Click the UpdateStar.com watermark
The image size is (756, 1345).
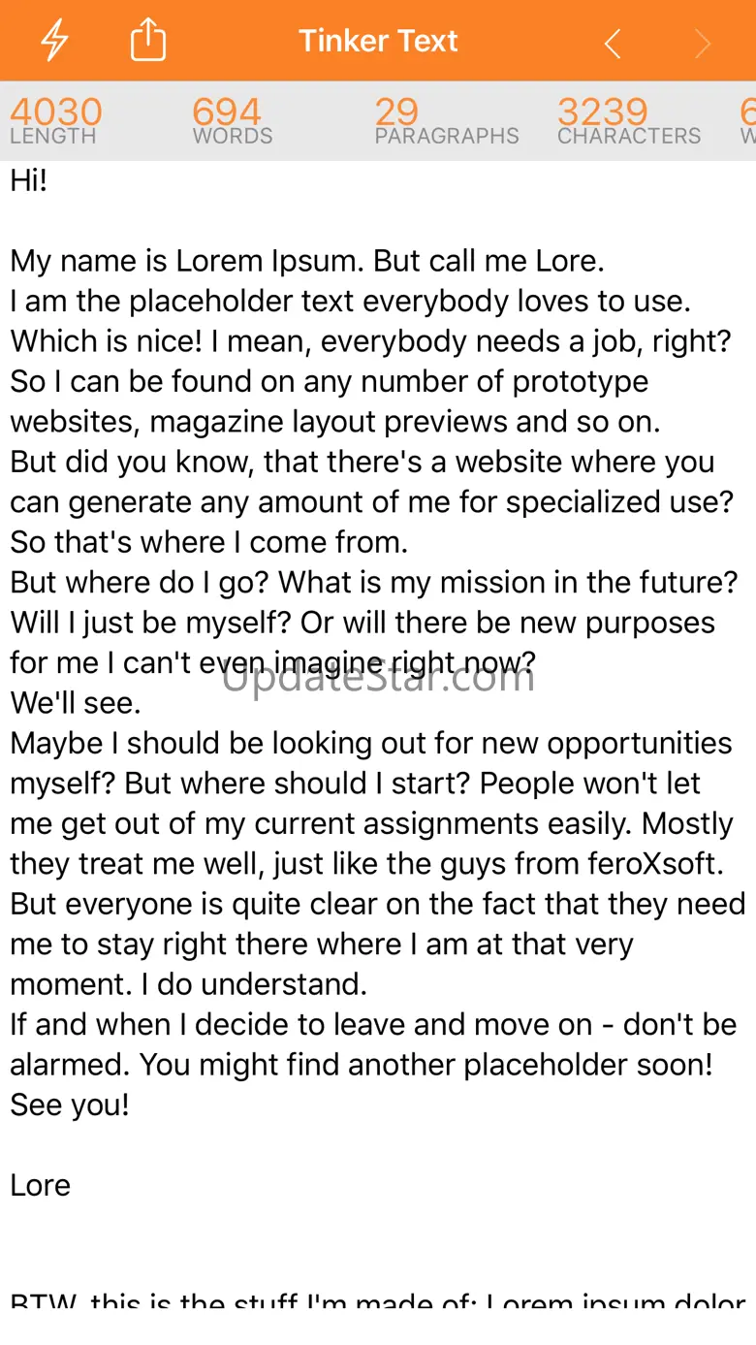point(378,677)
